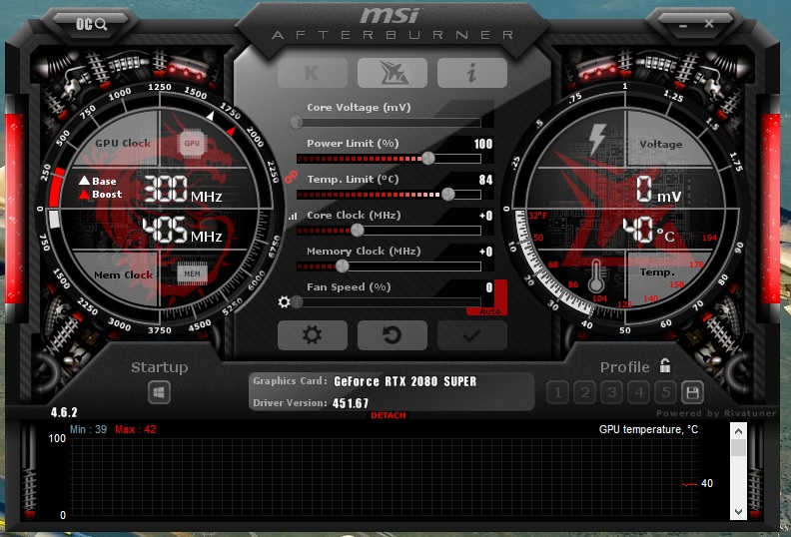791x537 pixels.
Task: Select profile slot 5
Action: coord(666,392)
